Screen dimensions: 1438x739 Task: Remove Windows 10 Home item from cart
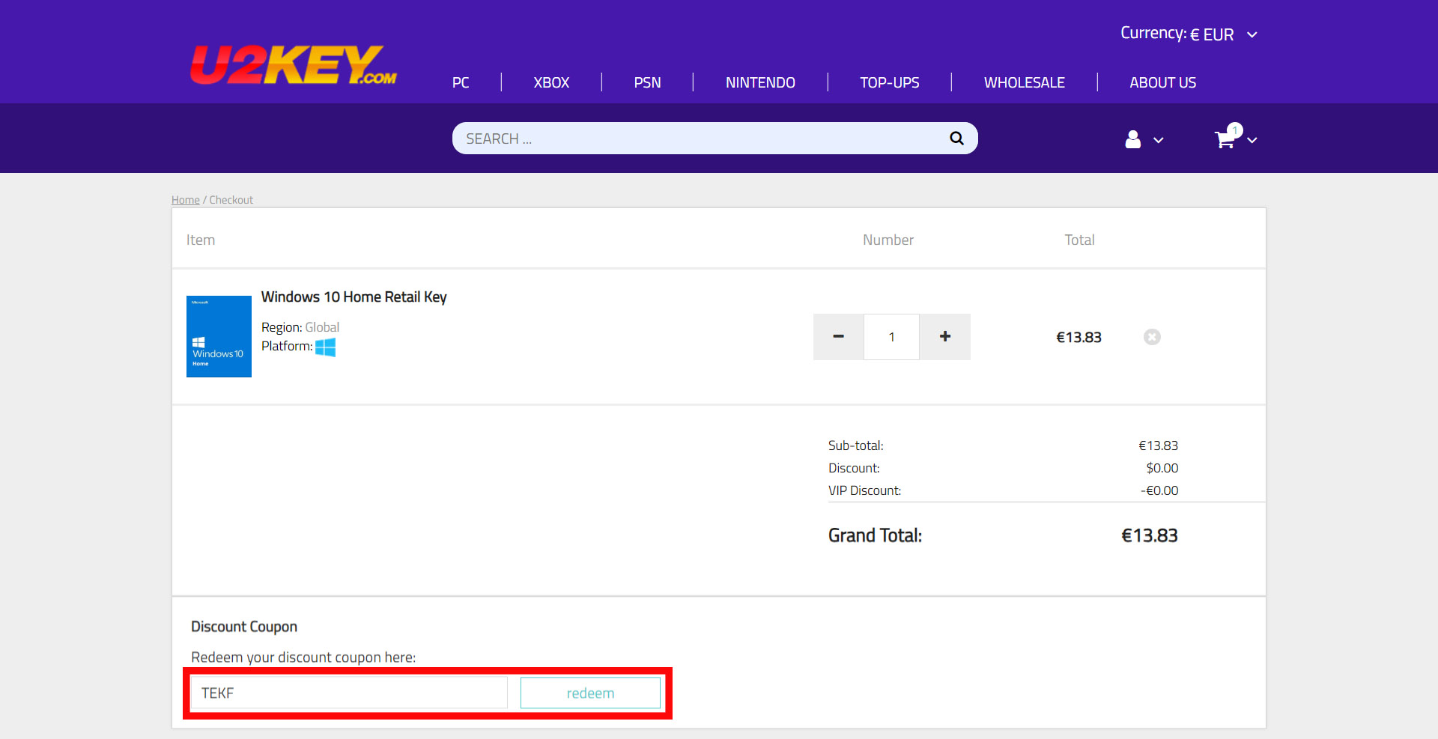1152,337
